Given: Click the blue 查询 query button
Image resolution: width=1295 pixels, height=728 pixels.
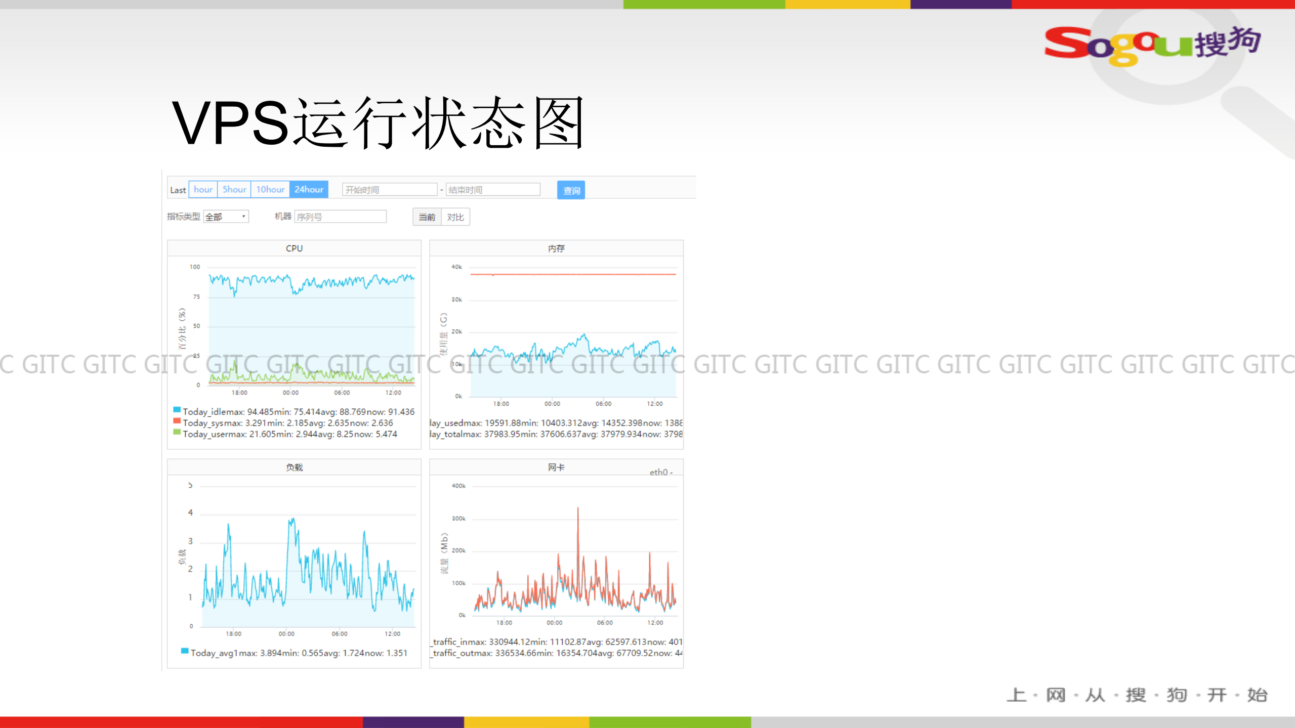Looking at the screenshot, I should click(571, 190).
